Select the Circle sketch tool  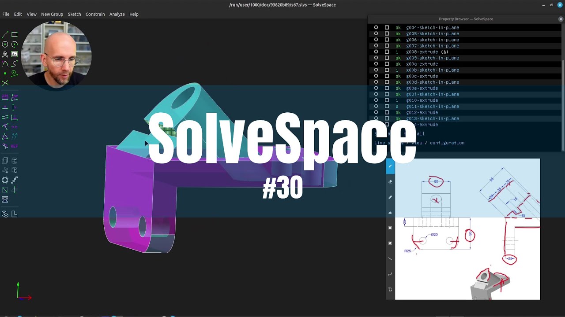click(5, 44)
